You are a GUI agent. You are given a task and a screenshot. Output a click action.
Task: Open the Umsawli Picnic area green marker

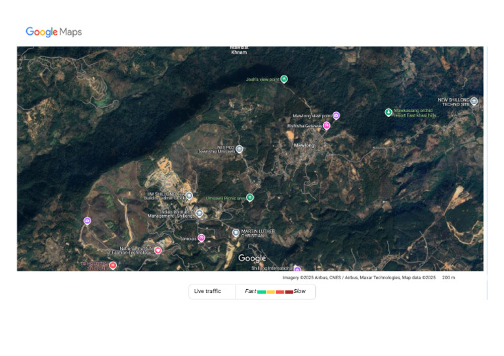pos(250,197)
